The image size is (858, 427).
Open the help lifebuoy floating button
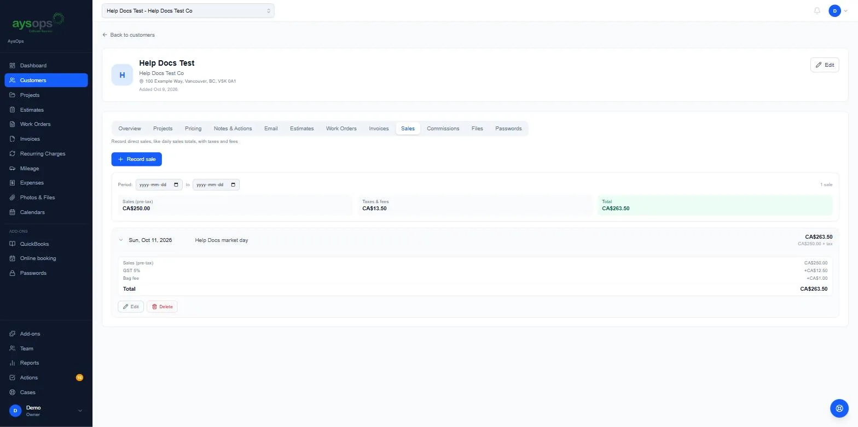pyautogui.click(x=839, y=408)
